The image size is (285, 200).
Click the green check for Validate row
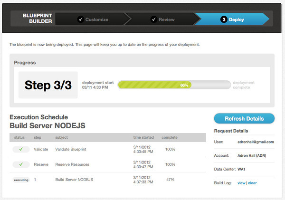click(21, 149)
